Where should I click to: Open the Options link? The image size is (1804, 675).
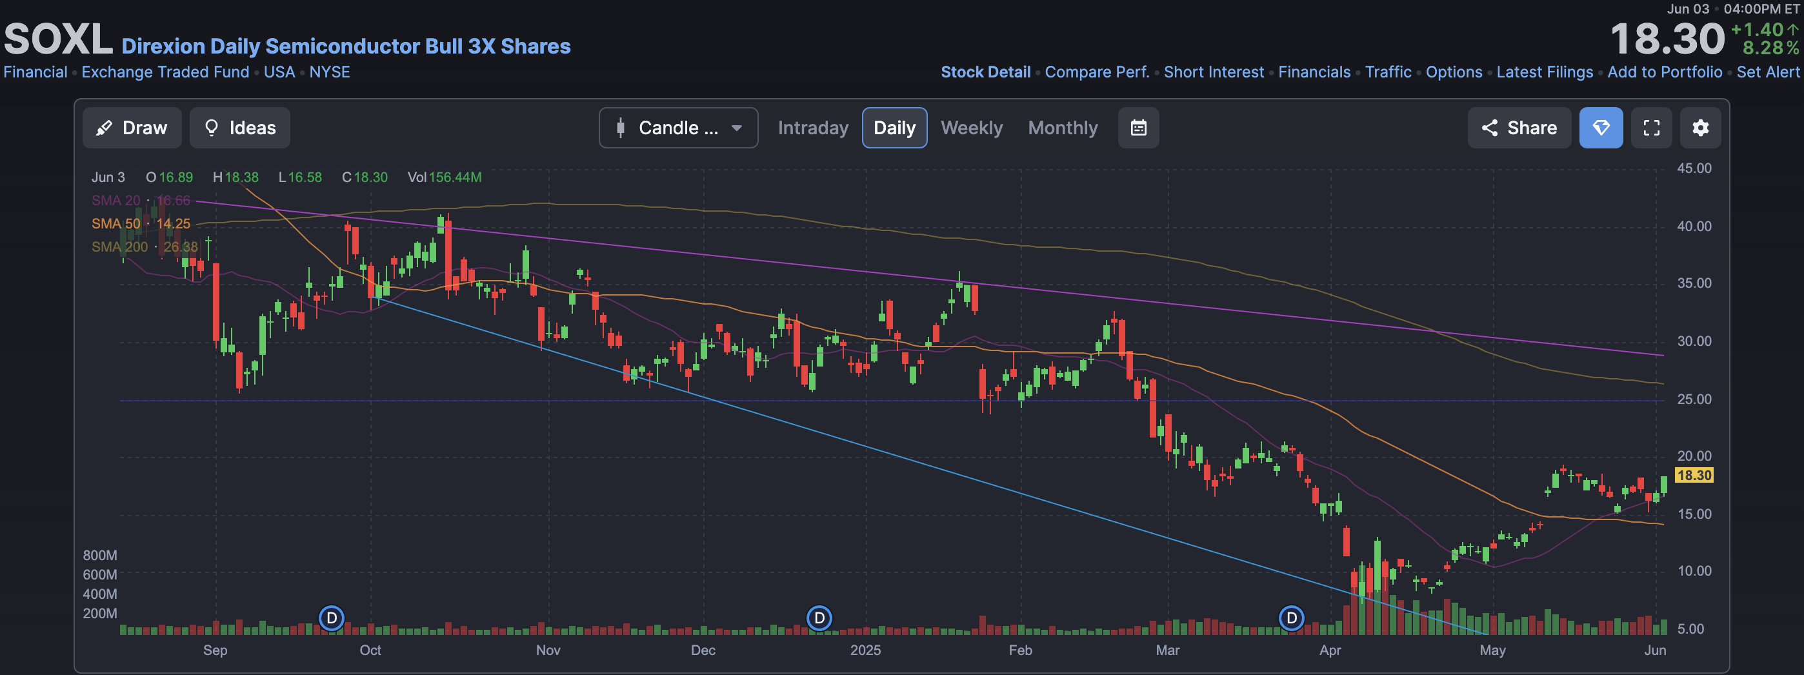pyautogui.click(x=1454, y=72)
